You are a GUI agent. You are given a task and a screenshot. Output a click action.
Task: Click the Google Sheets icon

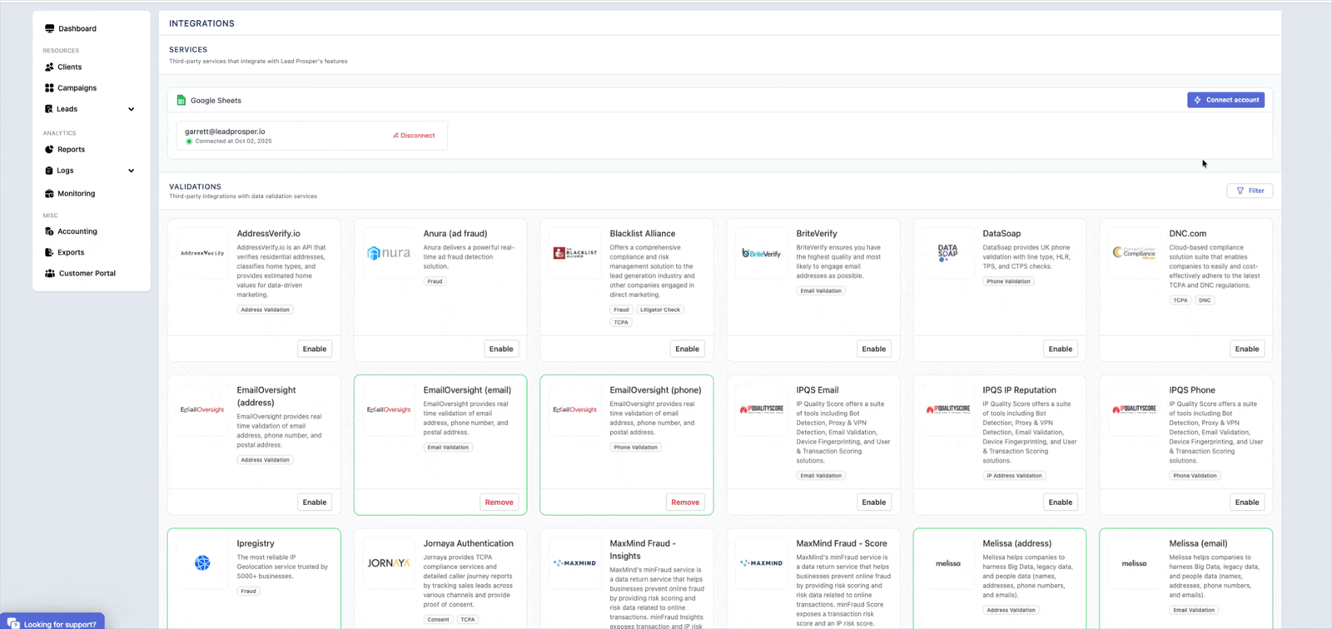click(x=181, y=100)
